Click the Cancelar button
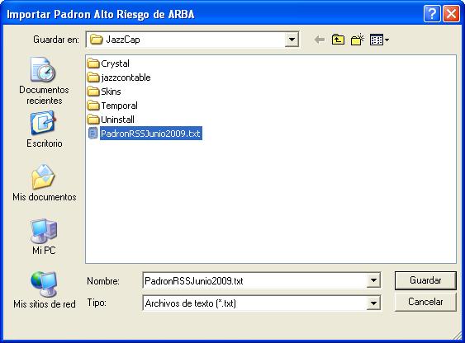The height and width of the screenshot is (343, 465). coord(425,302)
